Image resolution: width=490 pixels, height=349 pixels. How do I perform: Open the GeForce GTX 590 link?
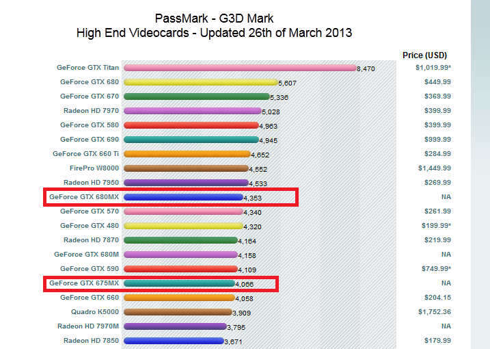90,269
